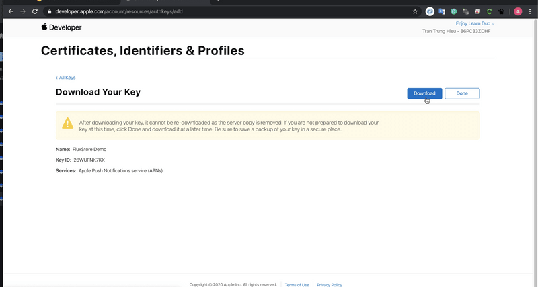Viewport: 538px width, 287px height.
Task: Open the pink profile avatar
Action: (518, 11)
